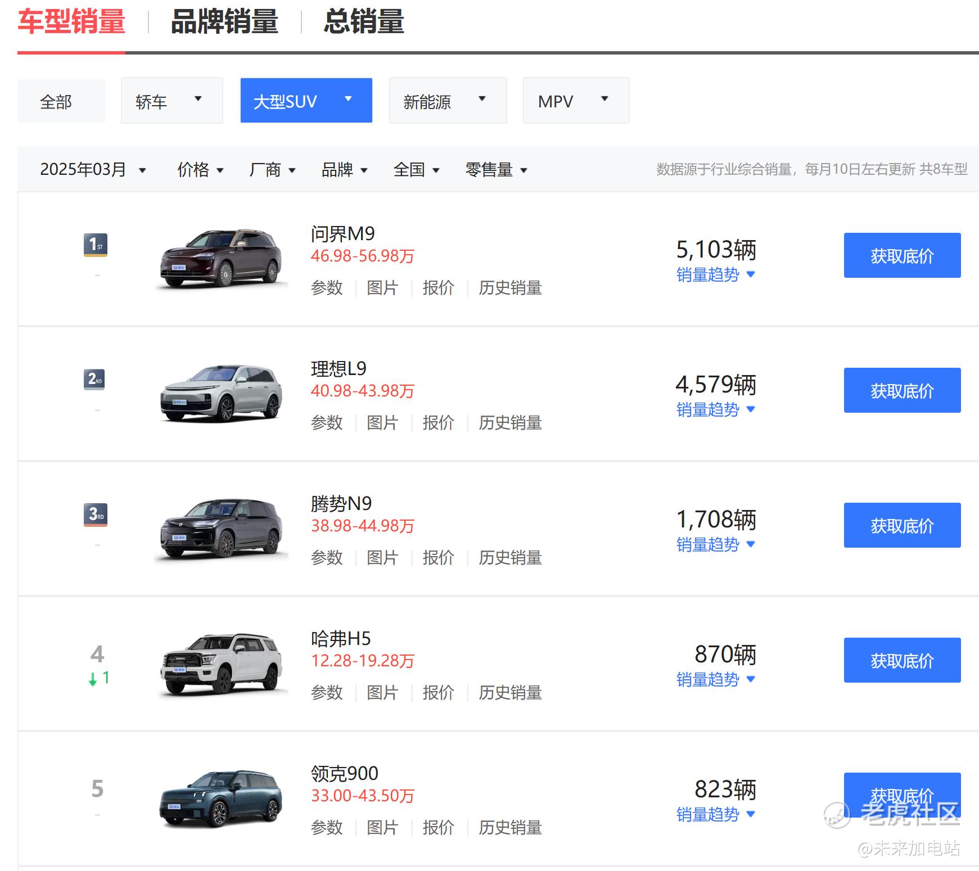Viewport: 979px width, 871px height.
Task: Open 报价 for 理想L9
Action: 438,423
